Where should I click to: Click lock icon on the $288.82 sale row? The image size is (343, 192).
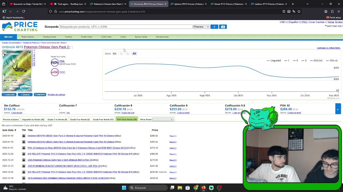coord(24,136)
